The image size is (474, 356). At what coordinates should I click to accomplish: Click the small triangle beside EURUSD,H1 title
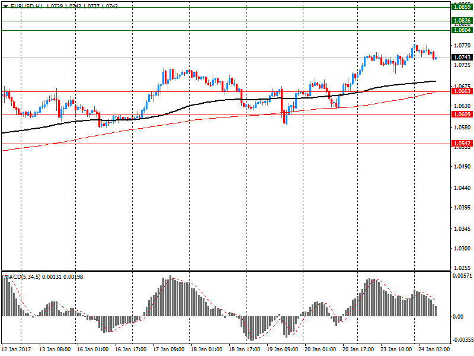point(6,7)
